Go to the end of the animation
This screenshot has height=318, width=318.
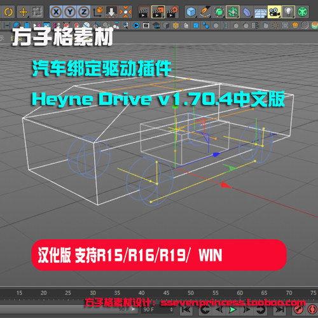click(279, 310)
